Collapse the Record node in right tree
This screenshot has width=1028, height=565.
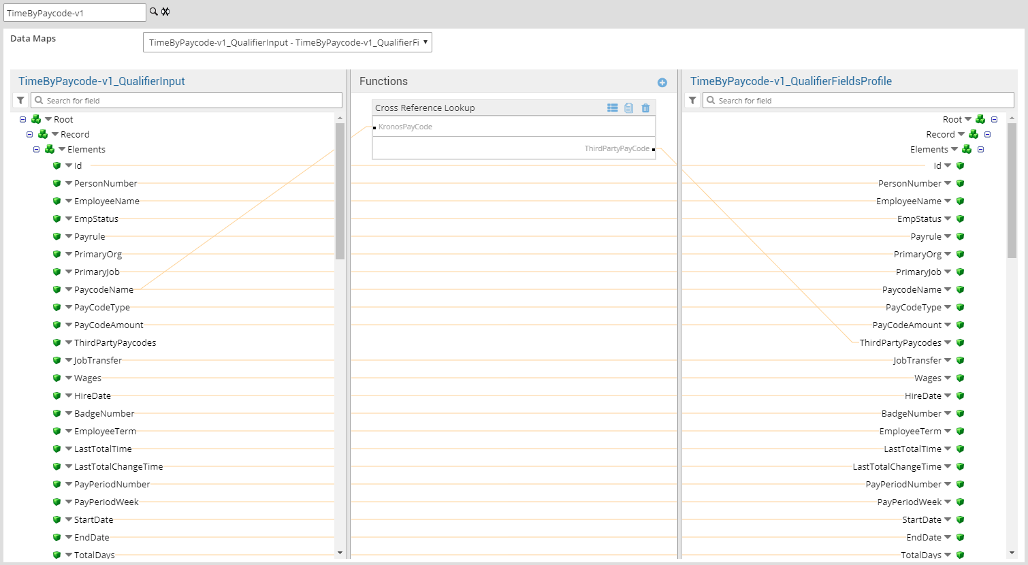point(987,135)
